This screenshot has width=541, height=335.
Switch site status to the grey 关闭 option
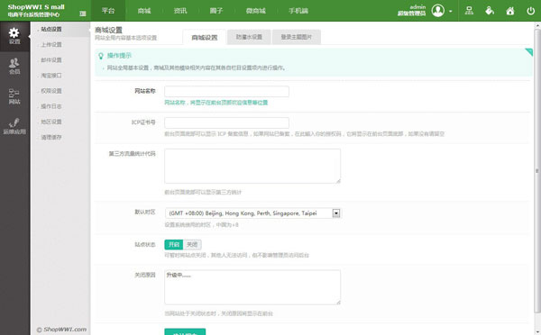coord(192,244)
